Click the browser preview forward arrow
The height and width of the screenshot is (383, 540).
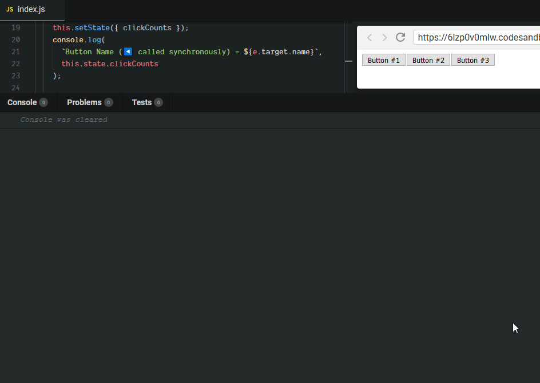click(384, 38)
